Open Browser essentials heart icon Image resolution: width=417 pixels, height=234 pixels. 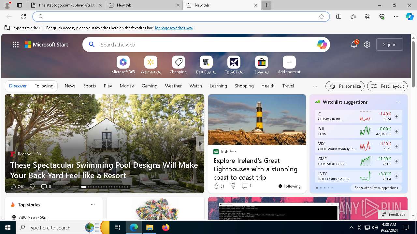[x=382, y=17]
